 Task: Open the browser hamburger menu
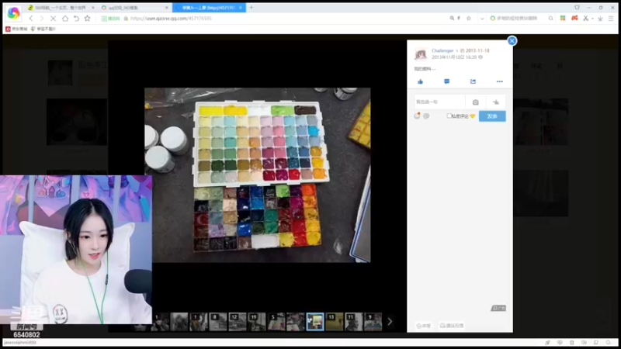[x=611, y=18]
